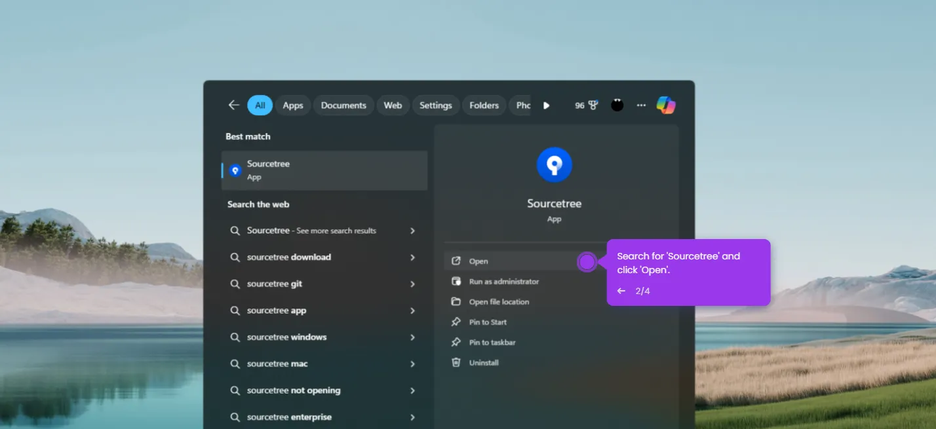Select 'sourcetree git' web suggestion
Screen dimensions: 936x429
324,284
